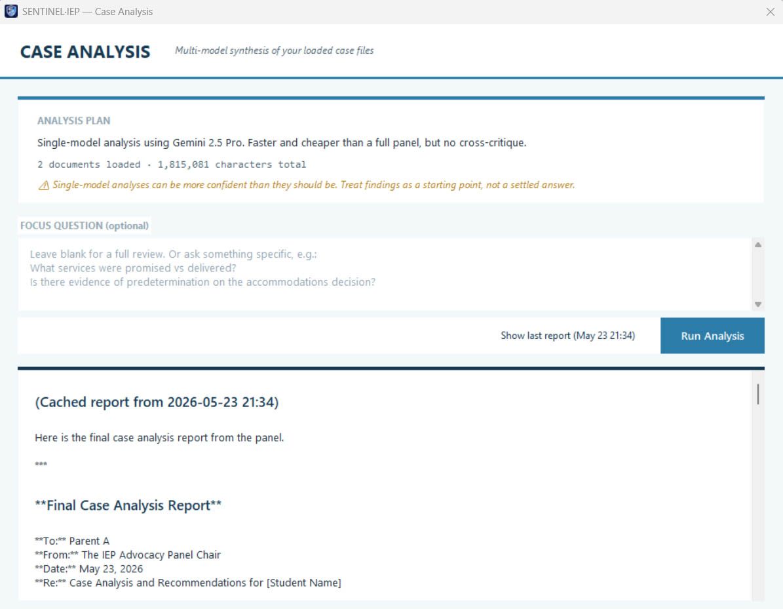783x609 pixels.
Task: Click the single-model warning triangle icon
Action: point(44,186)
